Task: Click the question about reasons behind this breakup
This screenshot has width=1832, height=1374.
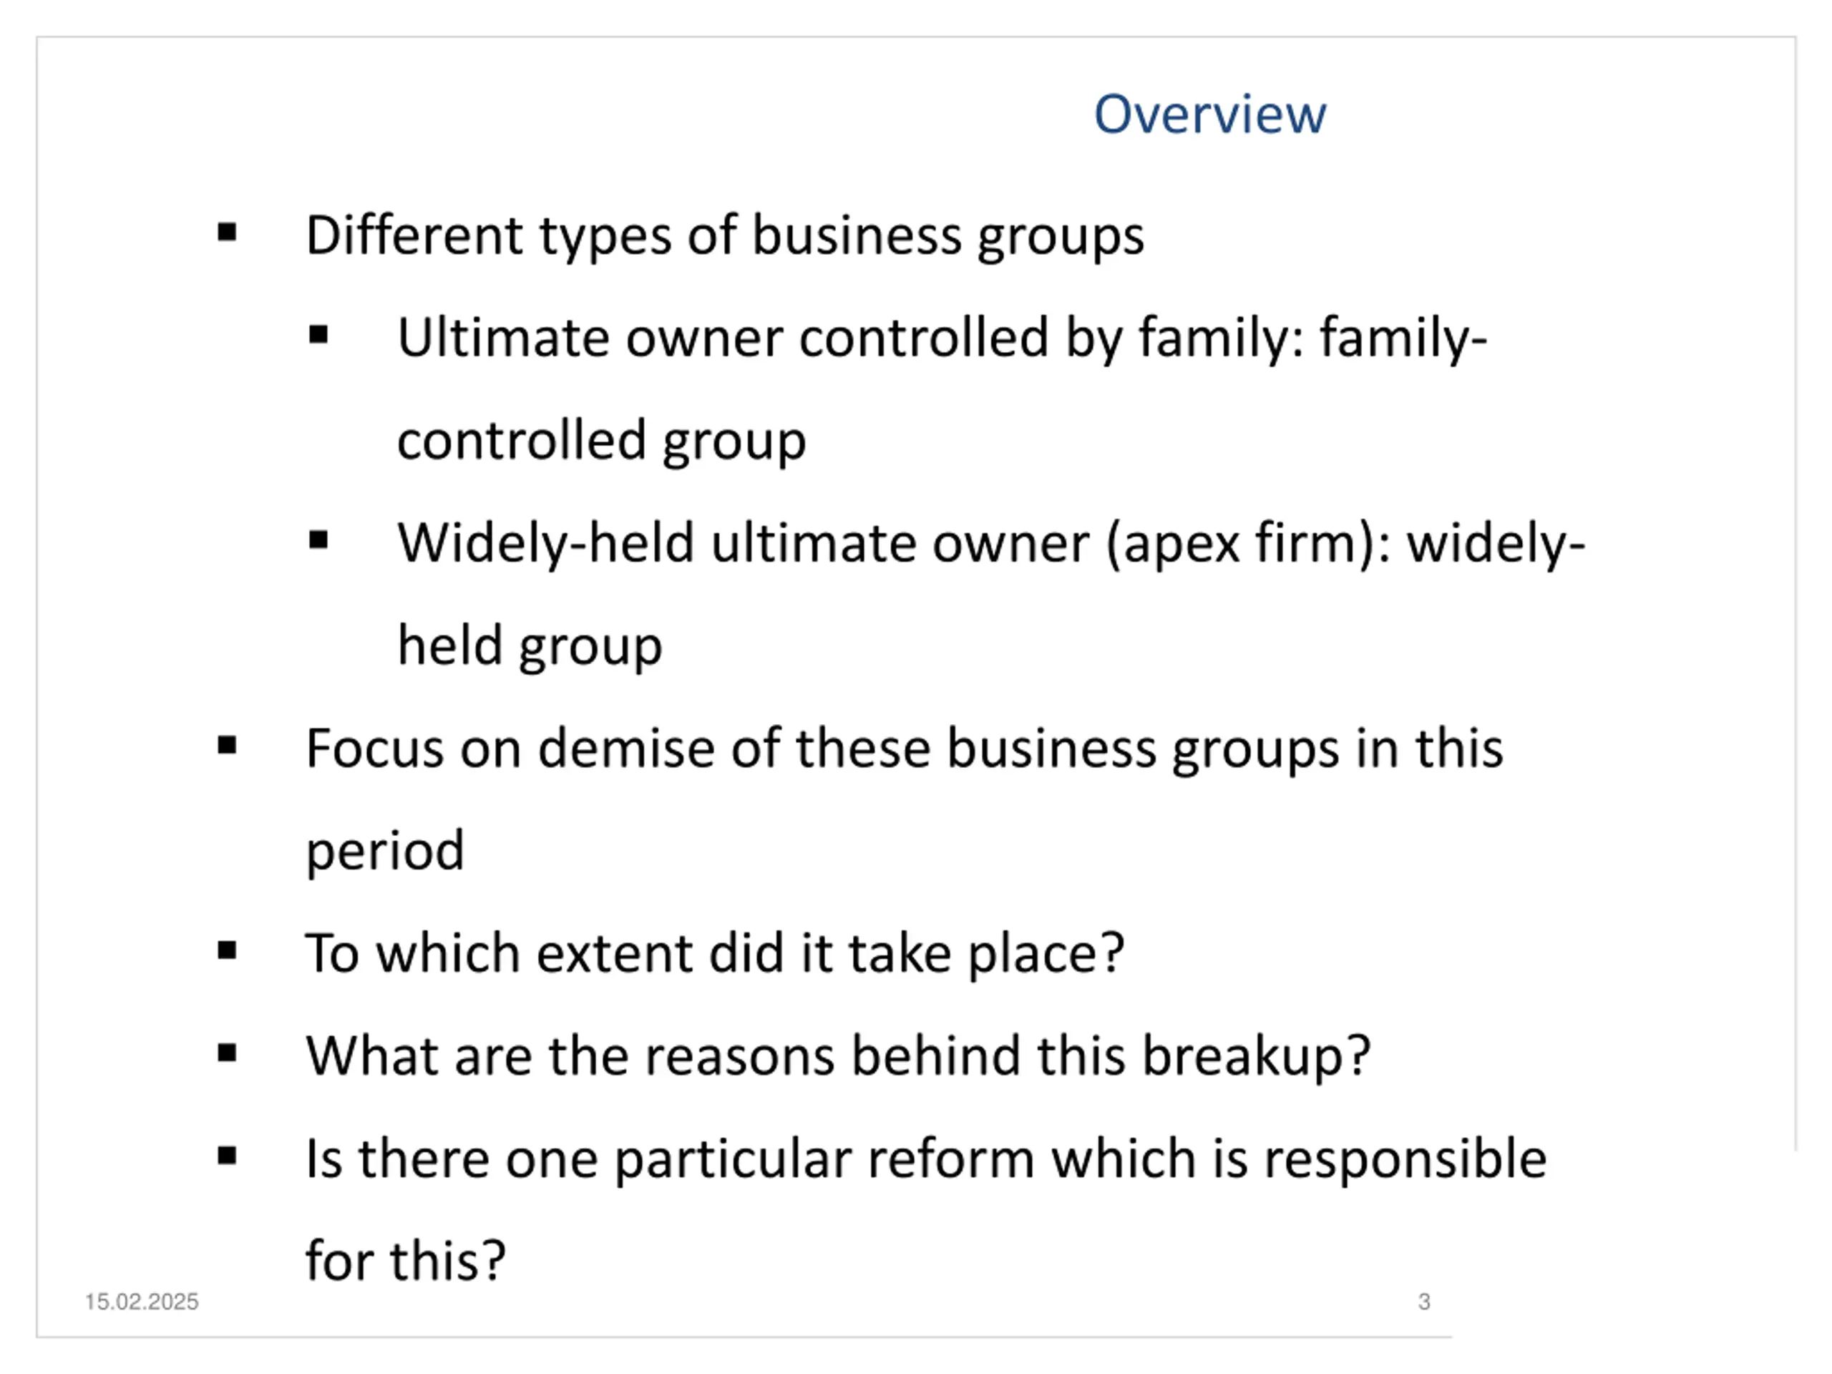Action: coord(838,1057)
